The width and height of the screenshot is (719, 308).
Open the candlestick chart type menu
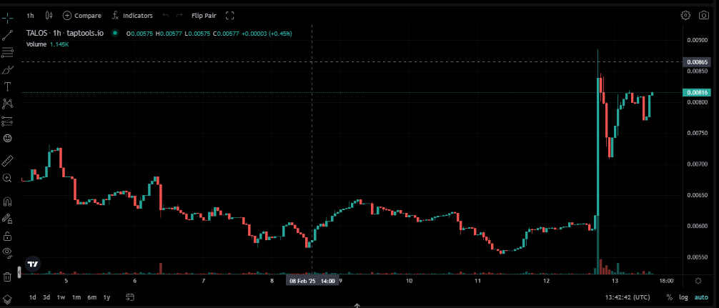pos(49,16)
